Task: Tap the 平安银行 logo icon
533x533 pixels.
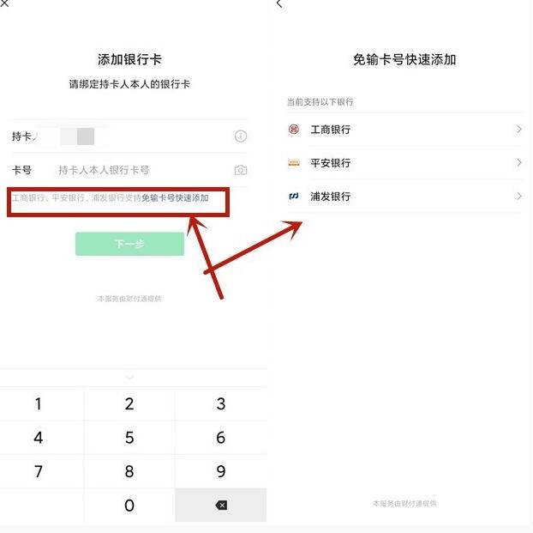Action: point(294,163)
